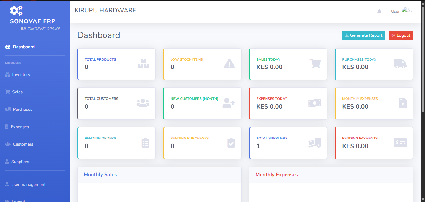Image resolution: width=425 pixels, height=202 pixels.
Task: Click the group icon on Total Customers card
Action: coord(143,103)
